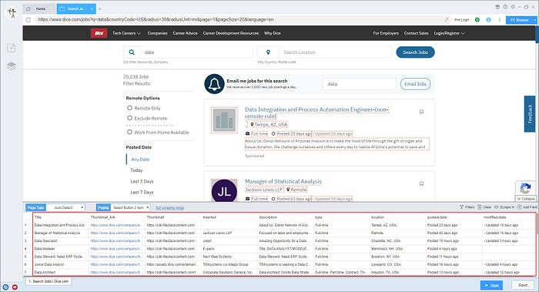This screenshot has height=292, width=539.
Task: Check the Remote Only checkbox
Action: point(129,108)
